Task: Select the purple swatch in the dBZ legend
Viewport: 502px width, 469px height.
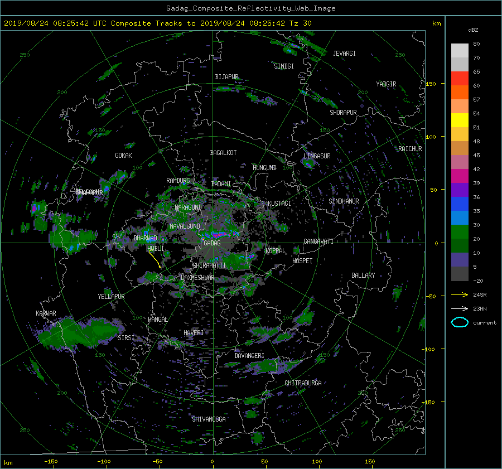Action: [460, 190]
